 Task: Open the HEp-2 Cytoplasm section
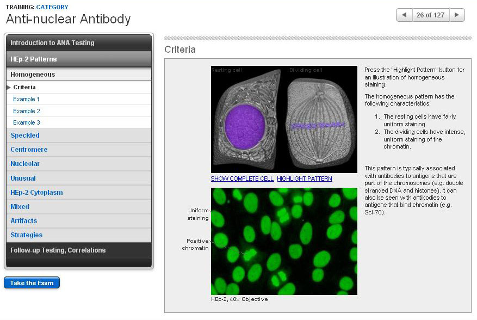pos(36,193)
